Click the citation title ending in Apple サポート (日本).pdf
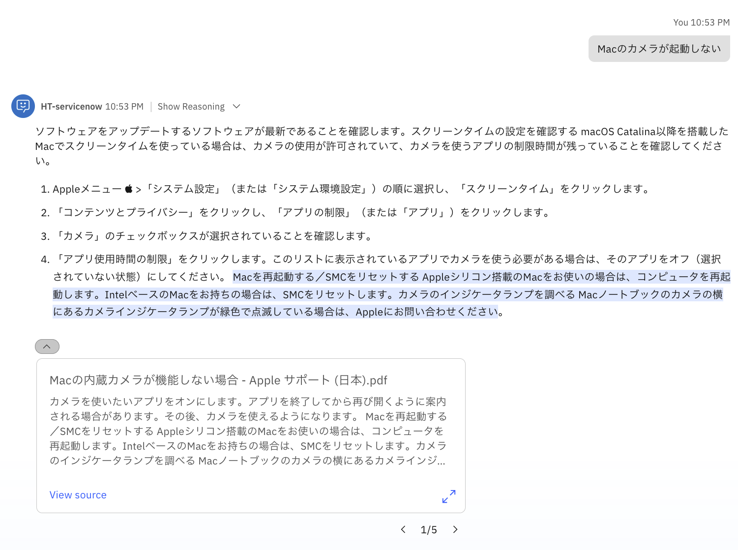Image resolution: width=738 pixels, height=550 pixels. [x=218, y=380]
